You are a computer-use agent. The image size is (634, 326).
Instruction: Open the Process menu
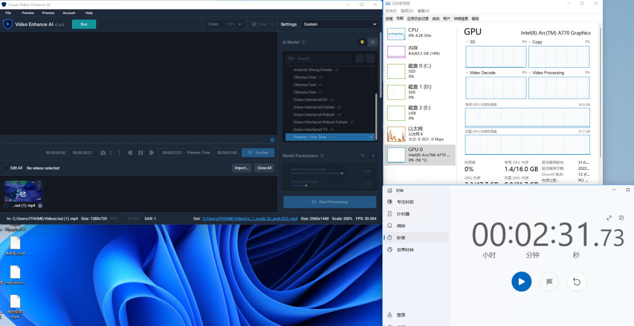pos(48,13)
